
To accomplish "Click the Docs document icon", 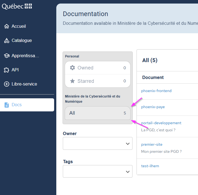I will pyautogui.click(x=7, y=105).
